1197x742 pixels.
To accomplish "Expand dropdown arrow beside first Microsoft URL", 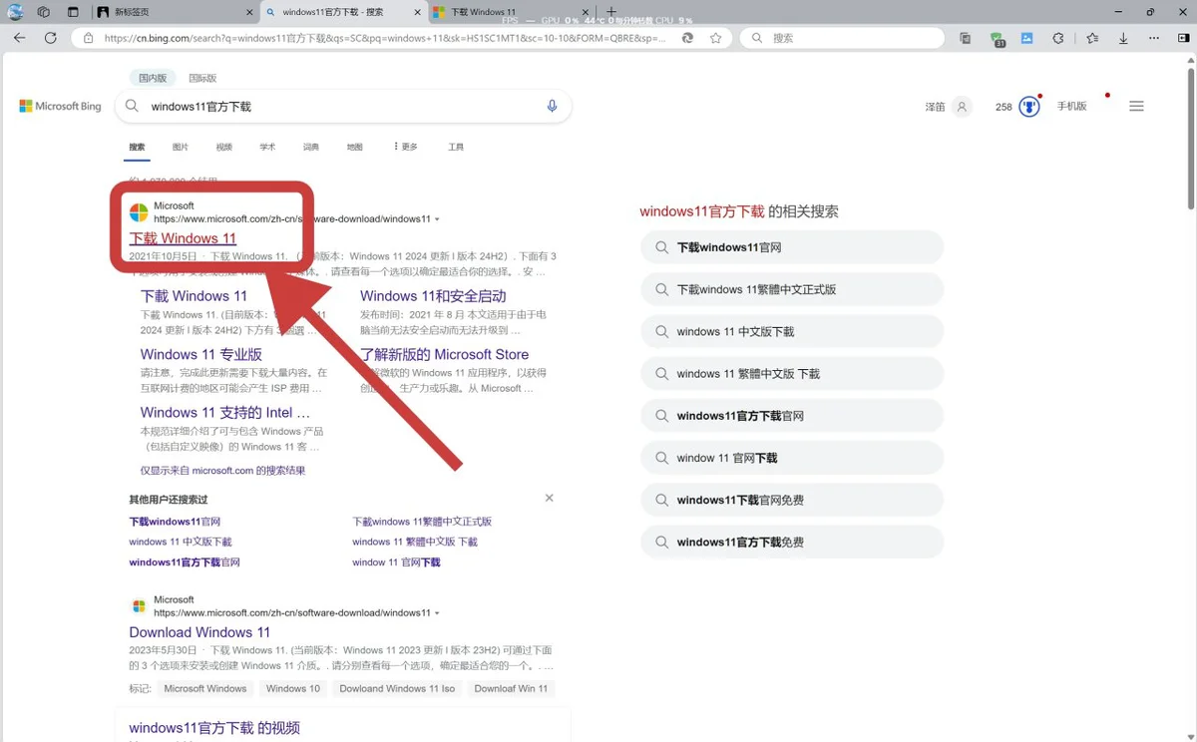I will pos(437,219).
